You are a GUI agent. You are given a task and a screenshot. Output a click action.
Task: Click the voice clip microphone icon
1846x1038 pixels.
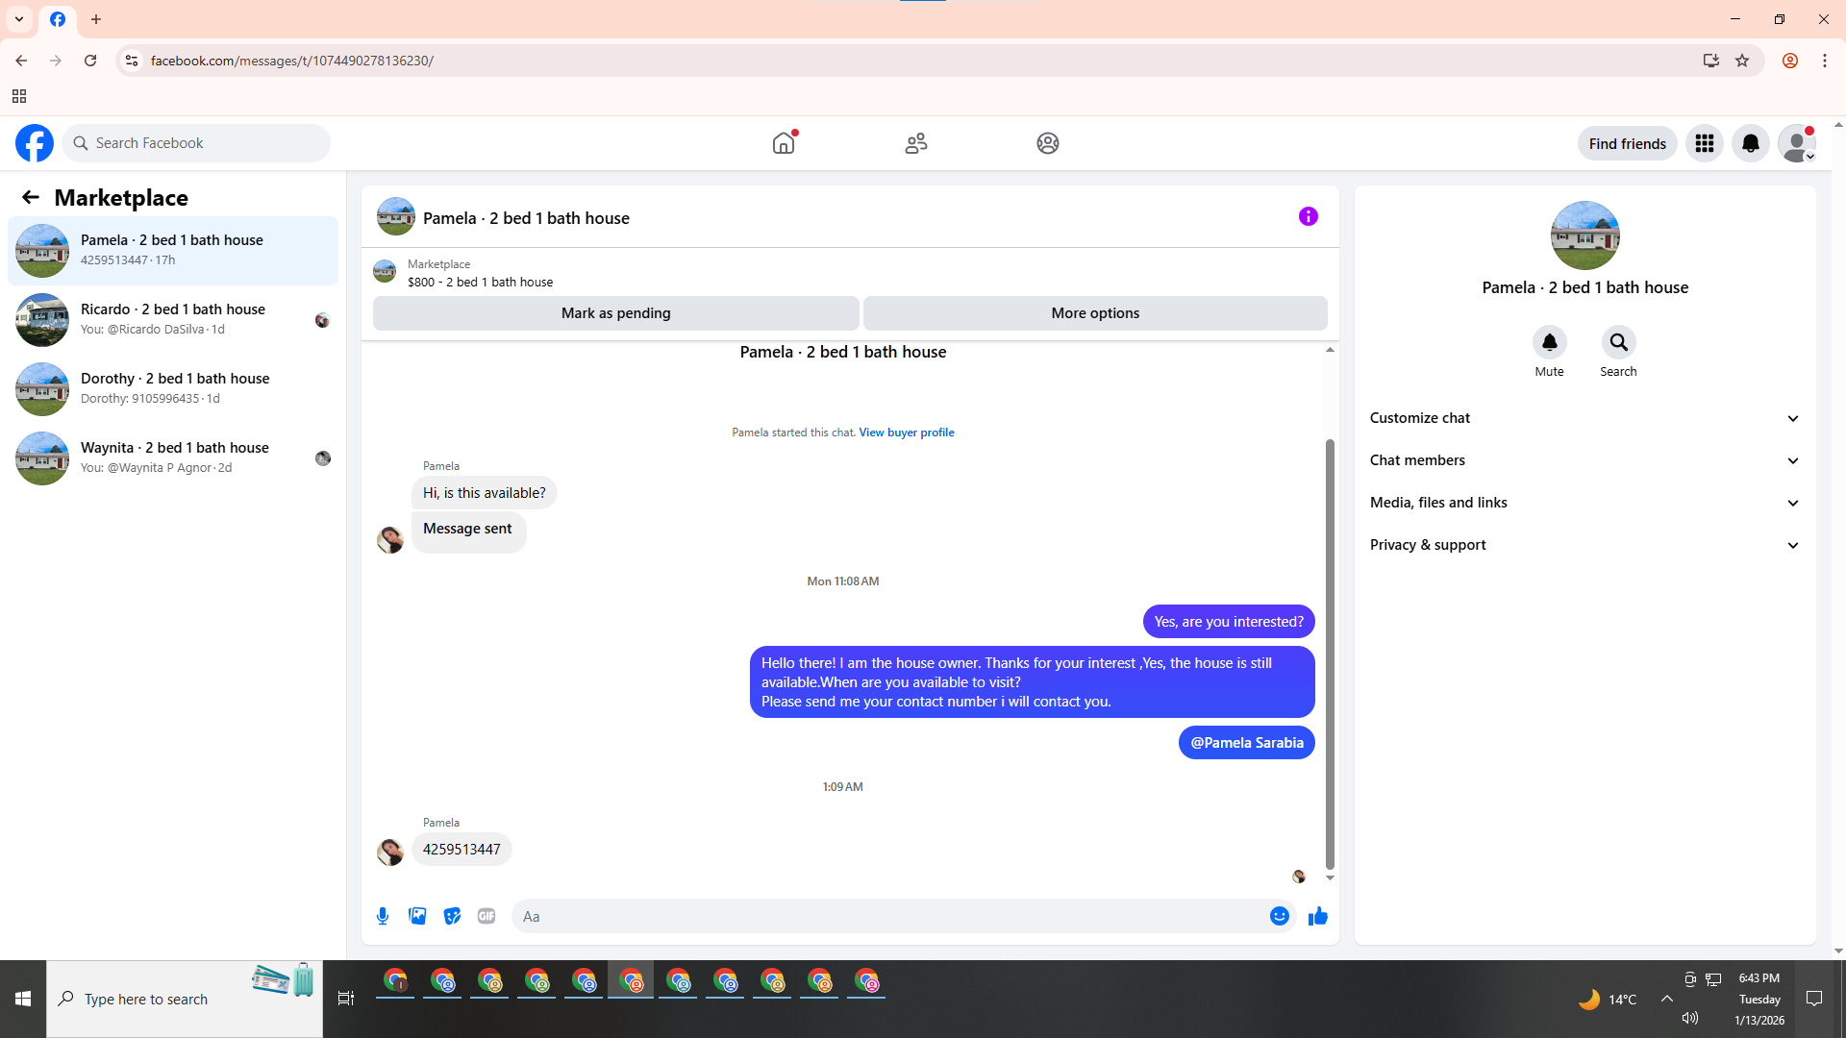[x=383, y=916]
